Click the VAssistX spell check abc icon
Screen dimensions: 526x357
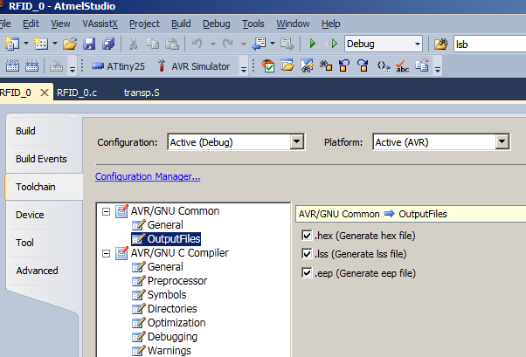[x=402, y=65]
